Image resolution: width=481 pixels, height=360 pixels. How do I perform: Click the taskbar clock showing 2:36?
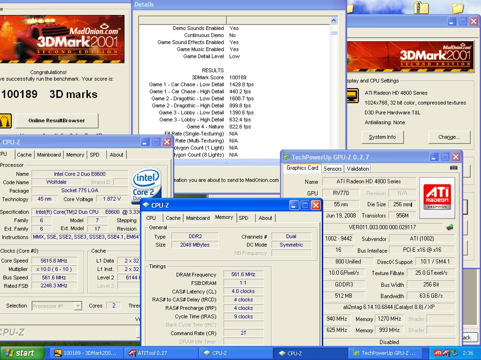[x=467, y=353]
